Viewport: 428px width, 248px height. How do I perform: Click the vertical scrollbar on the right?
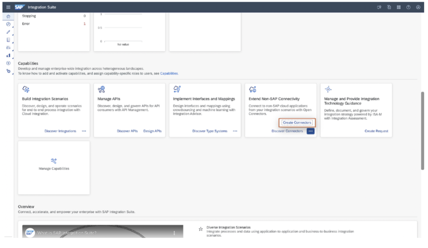coord(423,125)
